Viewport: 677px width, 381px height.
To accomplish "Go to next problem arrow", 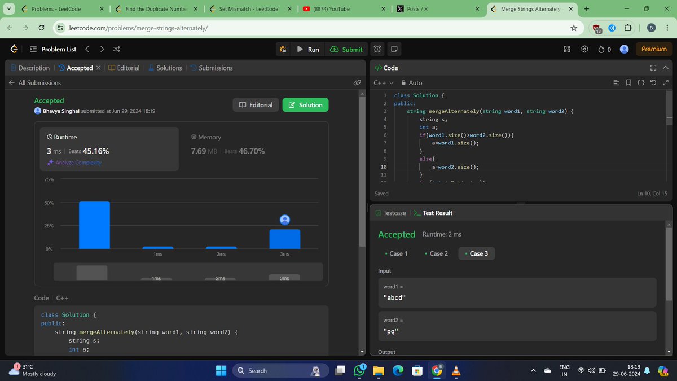I will click(x=102, y=49).
